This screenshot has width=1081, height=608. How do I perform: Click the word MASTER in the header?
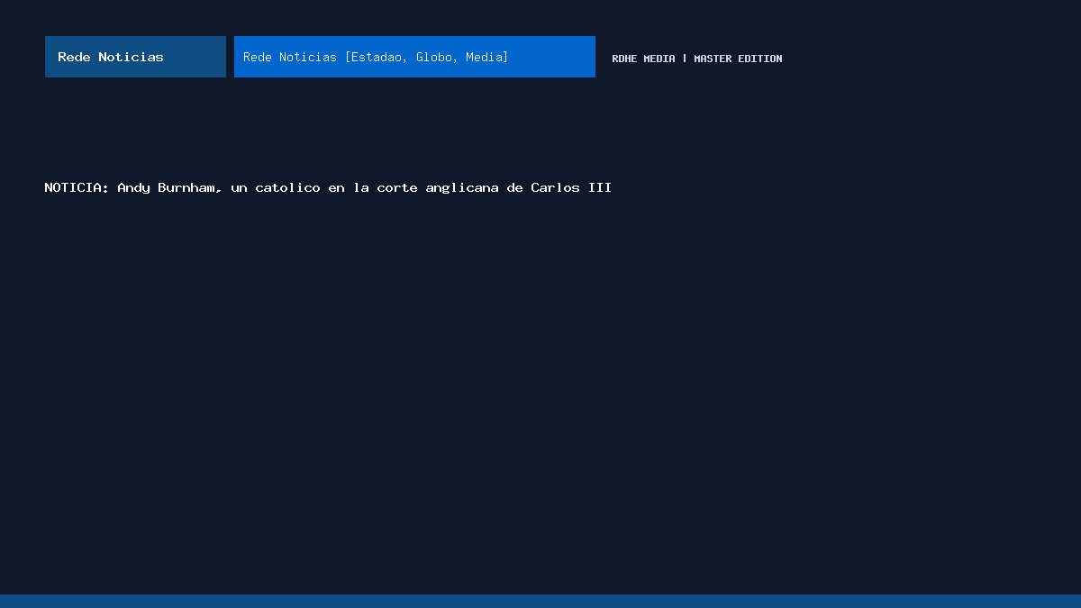tap(713, 59)
